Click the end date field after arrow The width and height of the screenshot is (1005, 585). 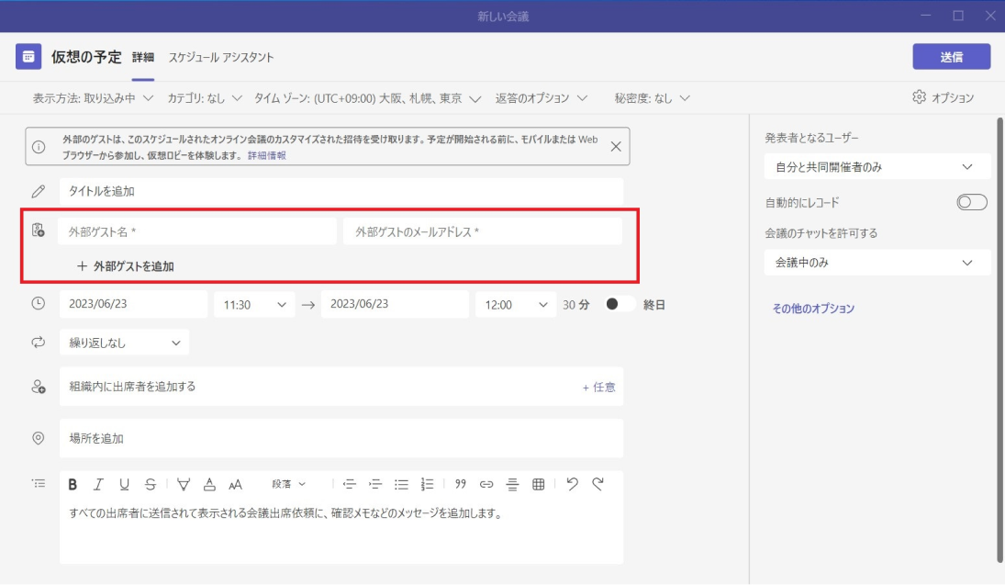(395, 304)
